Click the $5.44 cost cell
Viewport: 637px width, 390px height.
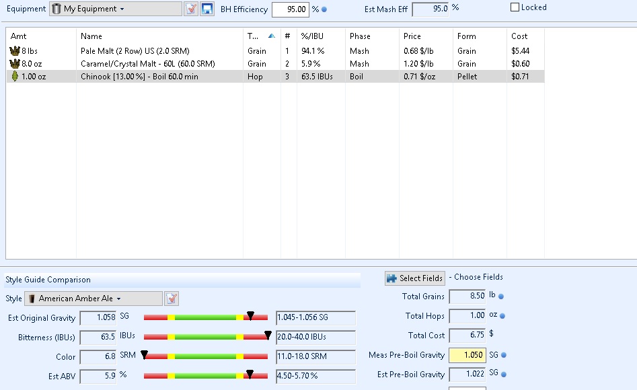coord(521,51)
